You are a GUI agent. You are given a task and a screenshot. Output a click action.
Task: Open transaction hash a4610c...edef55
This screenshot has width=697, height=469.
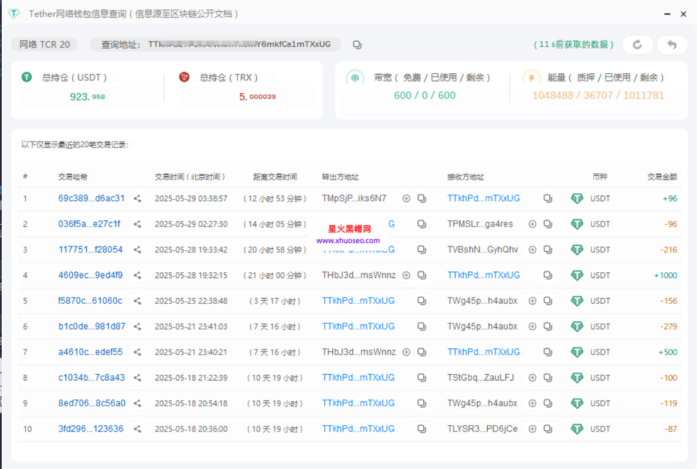tap(91, 352)
